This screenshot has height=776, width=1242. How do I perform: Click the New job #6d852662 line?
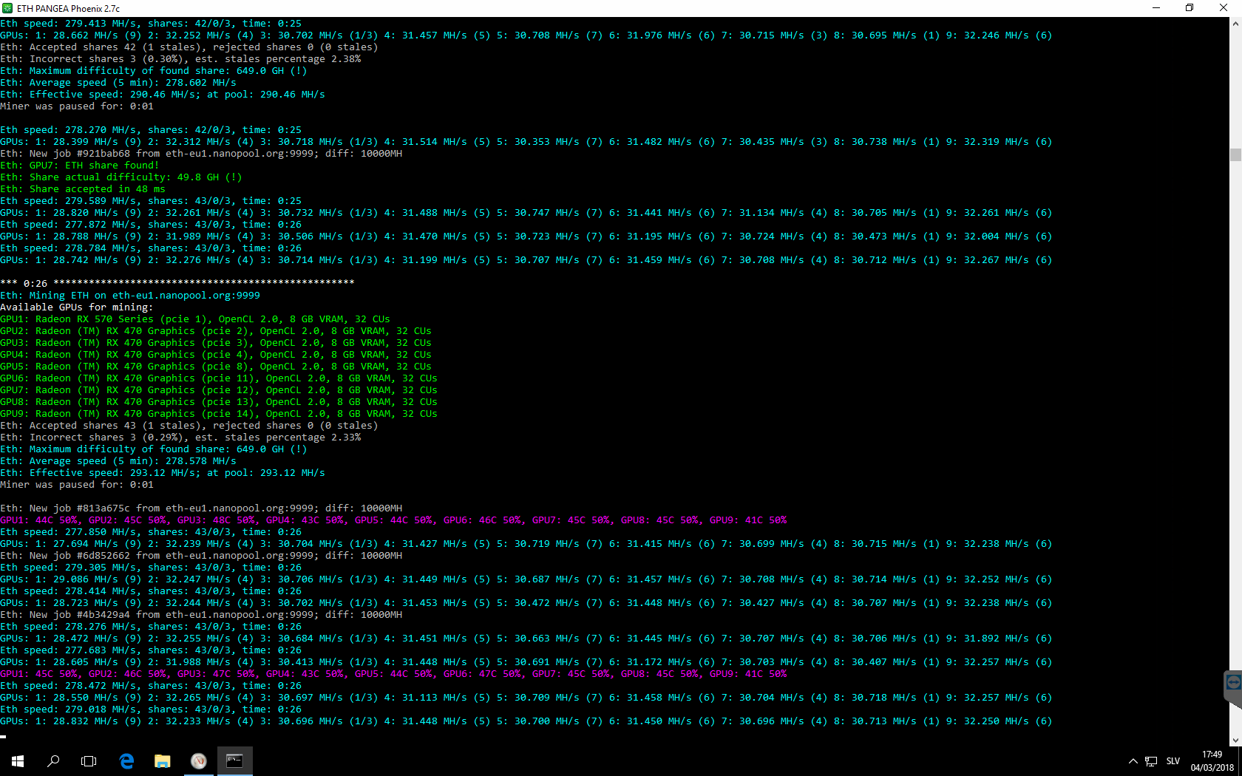coord(201,556)
